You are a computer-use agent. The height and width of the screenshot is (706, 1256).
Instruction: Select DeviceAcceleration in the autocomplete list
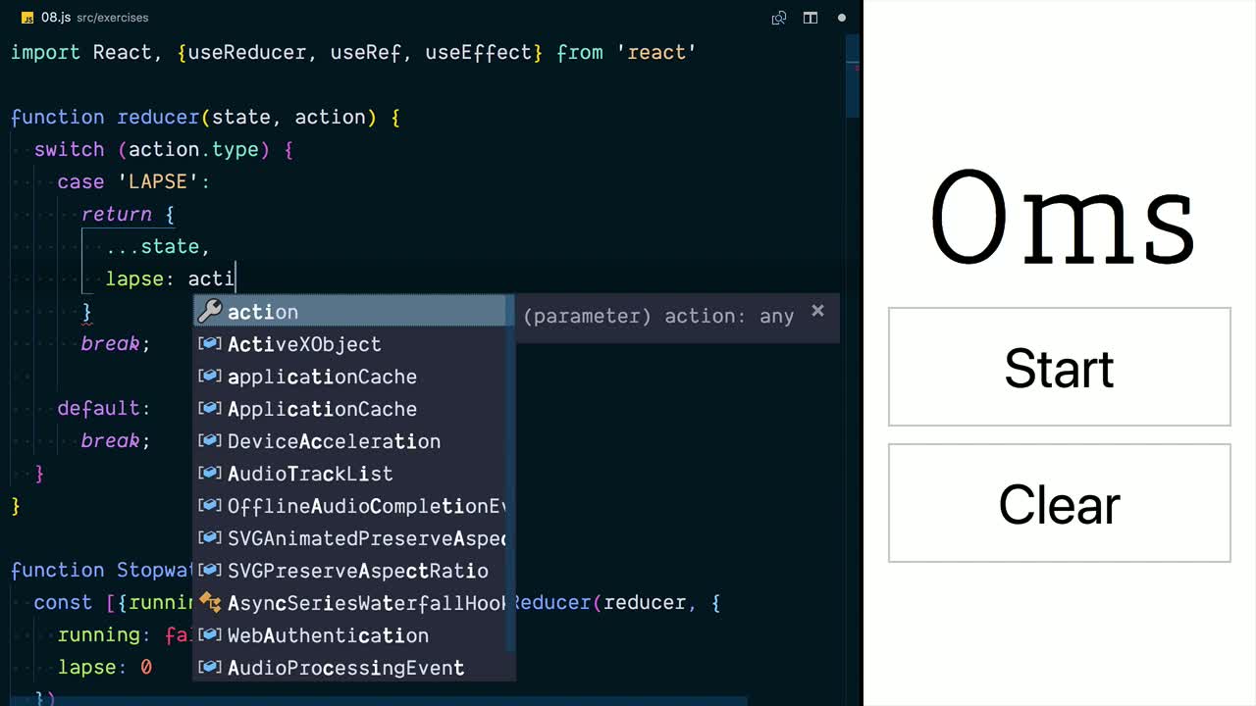[334, 441]
